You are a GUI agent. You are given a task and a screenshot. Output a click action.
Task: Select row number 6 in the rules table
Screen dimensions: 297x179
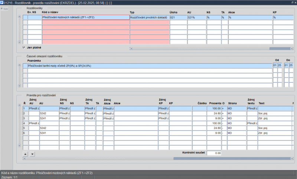pos(25,133)
